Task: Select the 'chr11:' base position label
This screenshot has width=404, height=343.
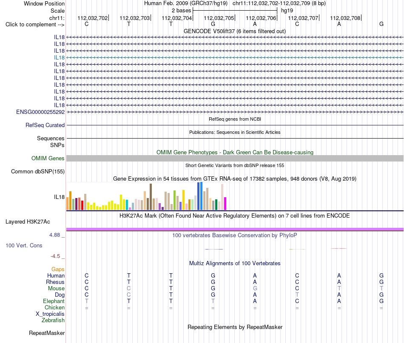Action: click(57, 18)
